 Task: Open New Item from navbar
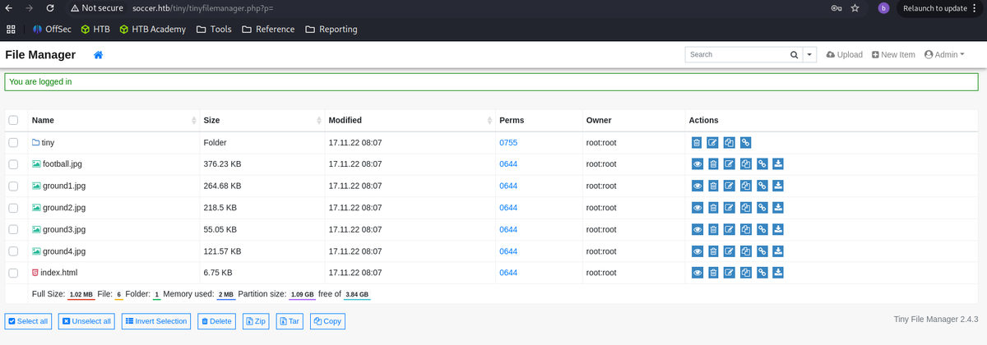pos(893,55)
